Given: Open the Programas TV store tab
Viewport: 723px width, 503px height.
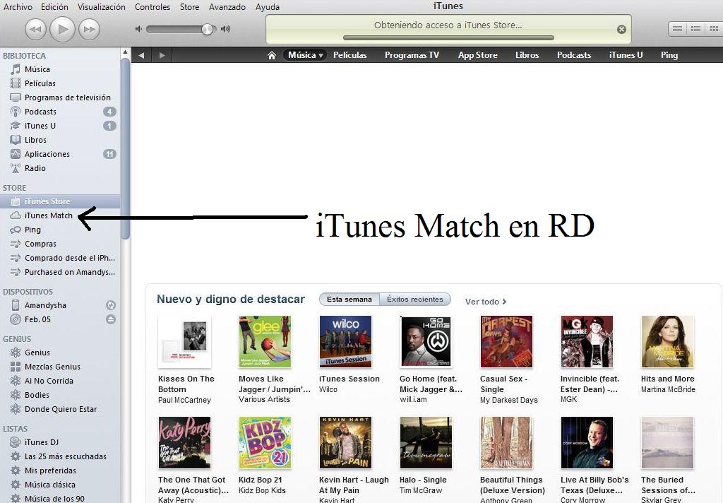Looking at the screenshot, I should click(x=412, y=55).
